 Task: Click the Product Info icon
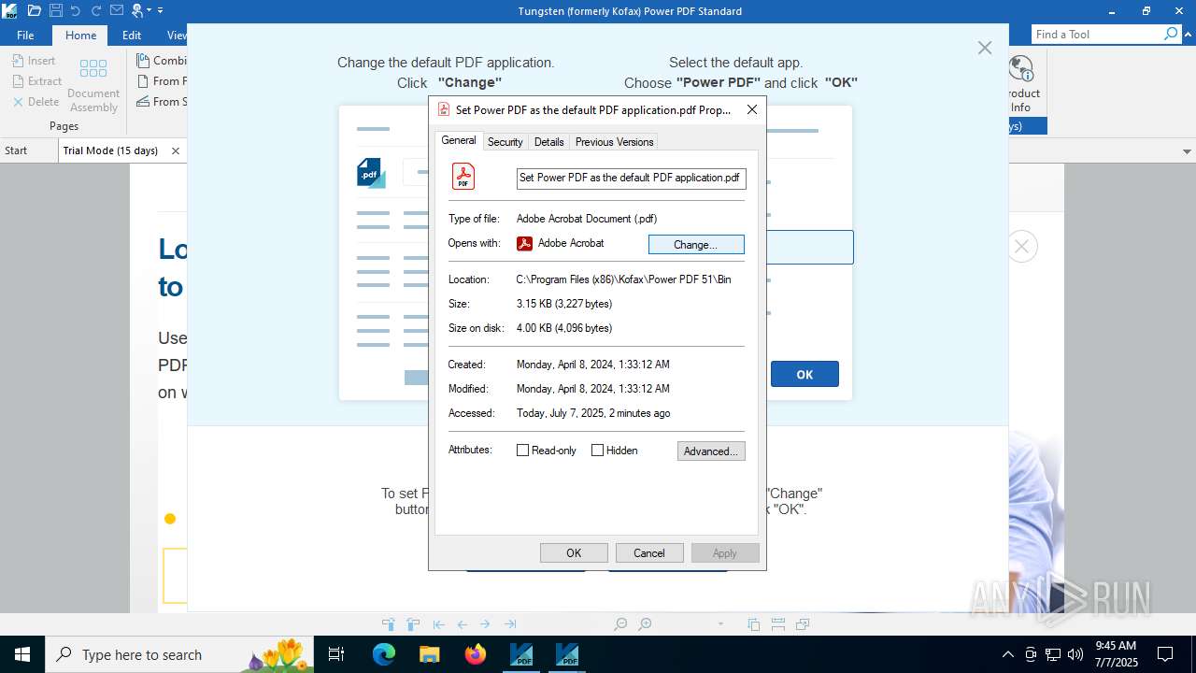[x=1021, y=68]
